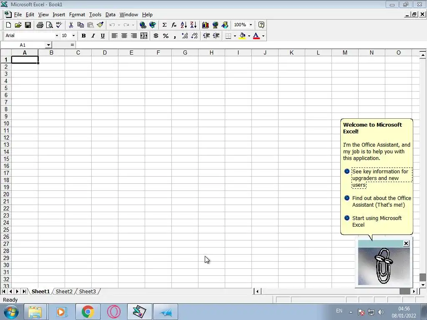This screenshot has height=320, width=427.
Task: Run the Spelling check icon
Action: tap(59, 25)
